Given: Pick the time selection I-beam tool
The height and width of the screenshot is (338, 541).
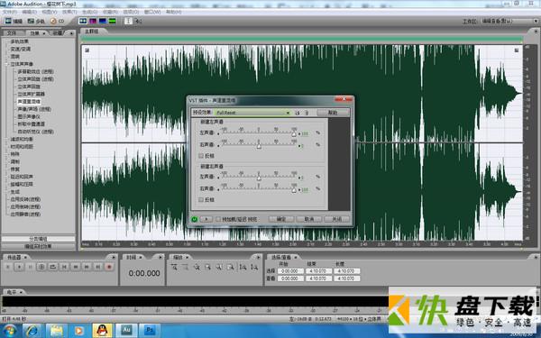Looking at the screenshot, I should tap(128, 21).
